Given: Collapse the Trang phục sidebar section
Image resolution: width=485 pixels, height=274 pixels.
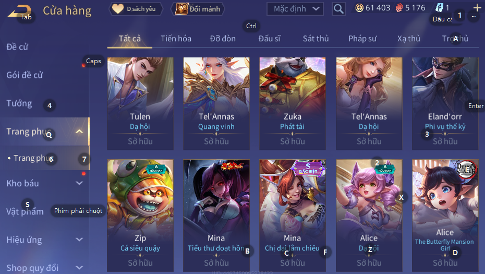Looking at the screenshot, I should pyautogui.click(x=79, y=132).
